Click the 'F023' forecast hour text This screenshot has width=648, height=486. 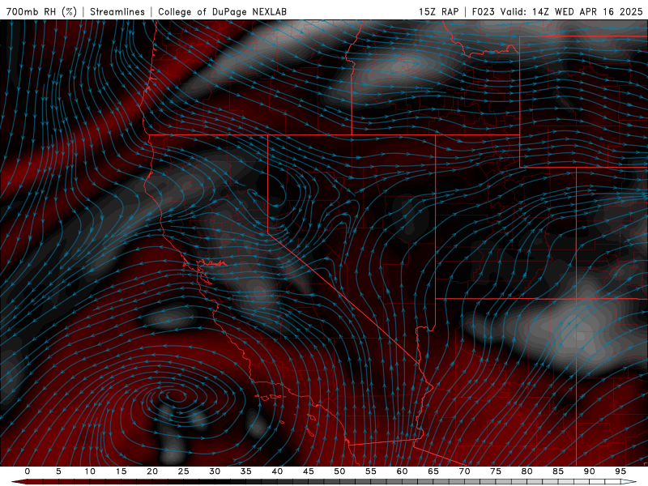coord(484,11)
